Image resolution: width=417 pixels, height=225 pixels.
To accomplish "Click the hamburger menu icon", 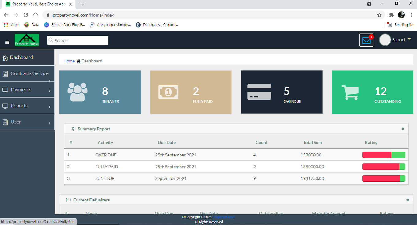I will [x=7, y=43].
